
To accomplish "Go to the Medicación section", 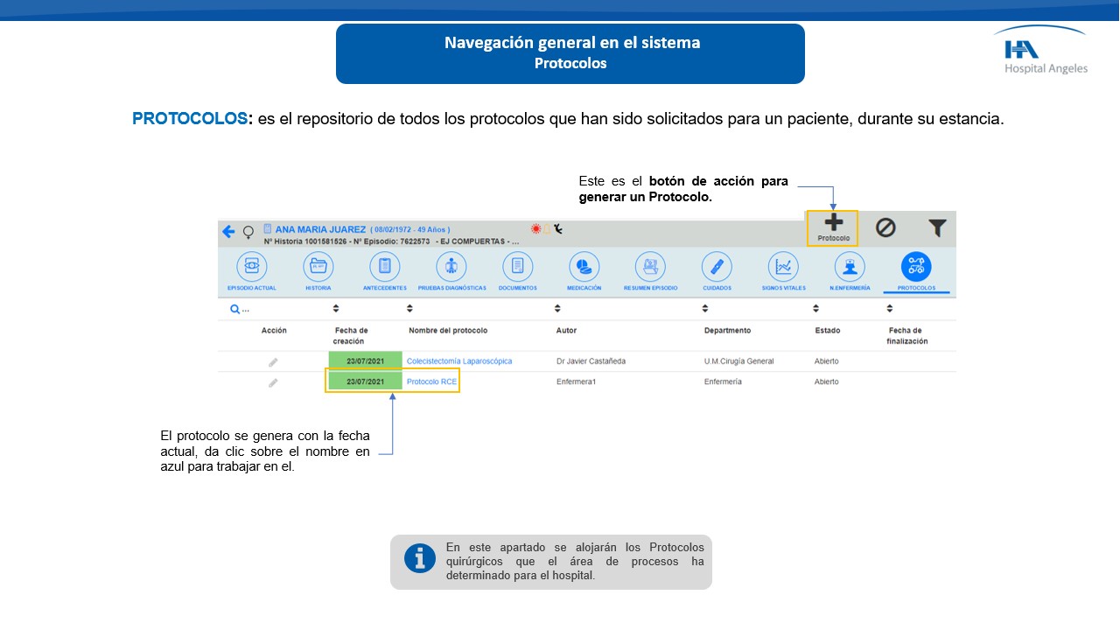I will pos(584,267).
